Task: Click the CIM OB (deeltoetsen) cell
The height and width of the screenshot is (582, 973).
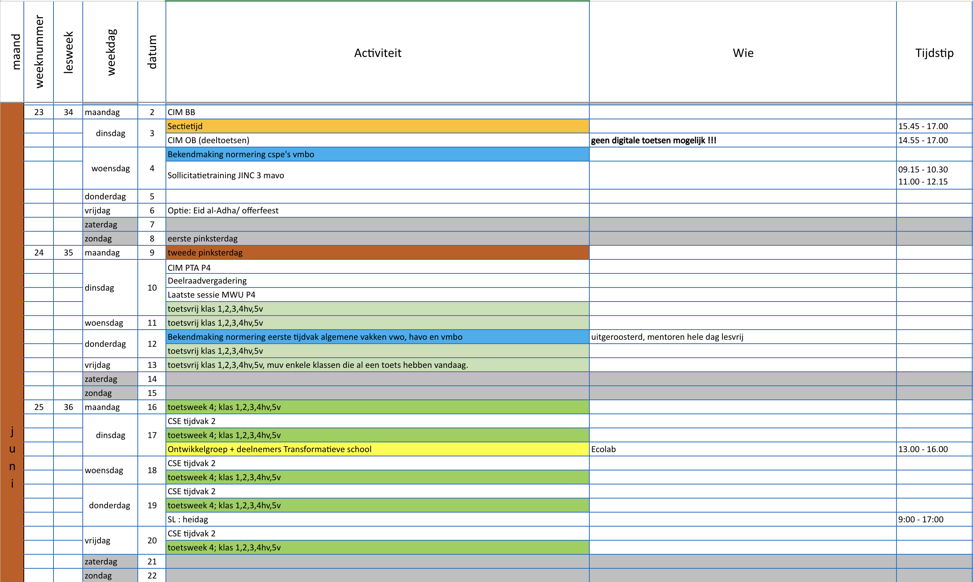Action: [x=377, y=140]
